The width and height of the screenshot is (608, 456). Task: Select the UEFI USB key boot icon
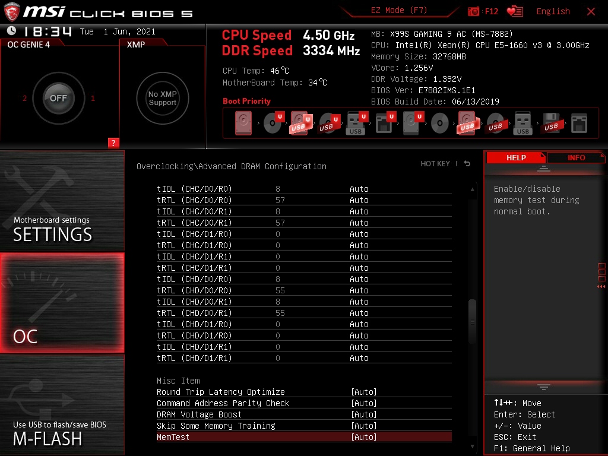[357, 123]
